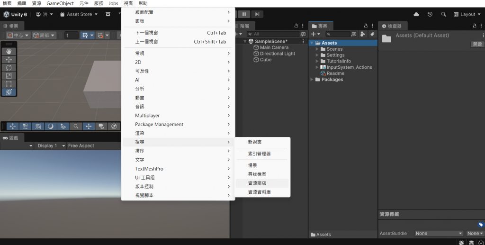Collapse the SampleScene hierarchy
Image resolution: width=485 pixels, height=245 pixels.
(x=245, y=41)
